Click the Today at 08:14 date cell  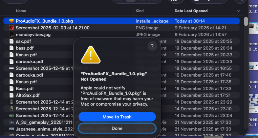tap(190, 21)
